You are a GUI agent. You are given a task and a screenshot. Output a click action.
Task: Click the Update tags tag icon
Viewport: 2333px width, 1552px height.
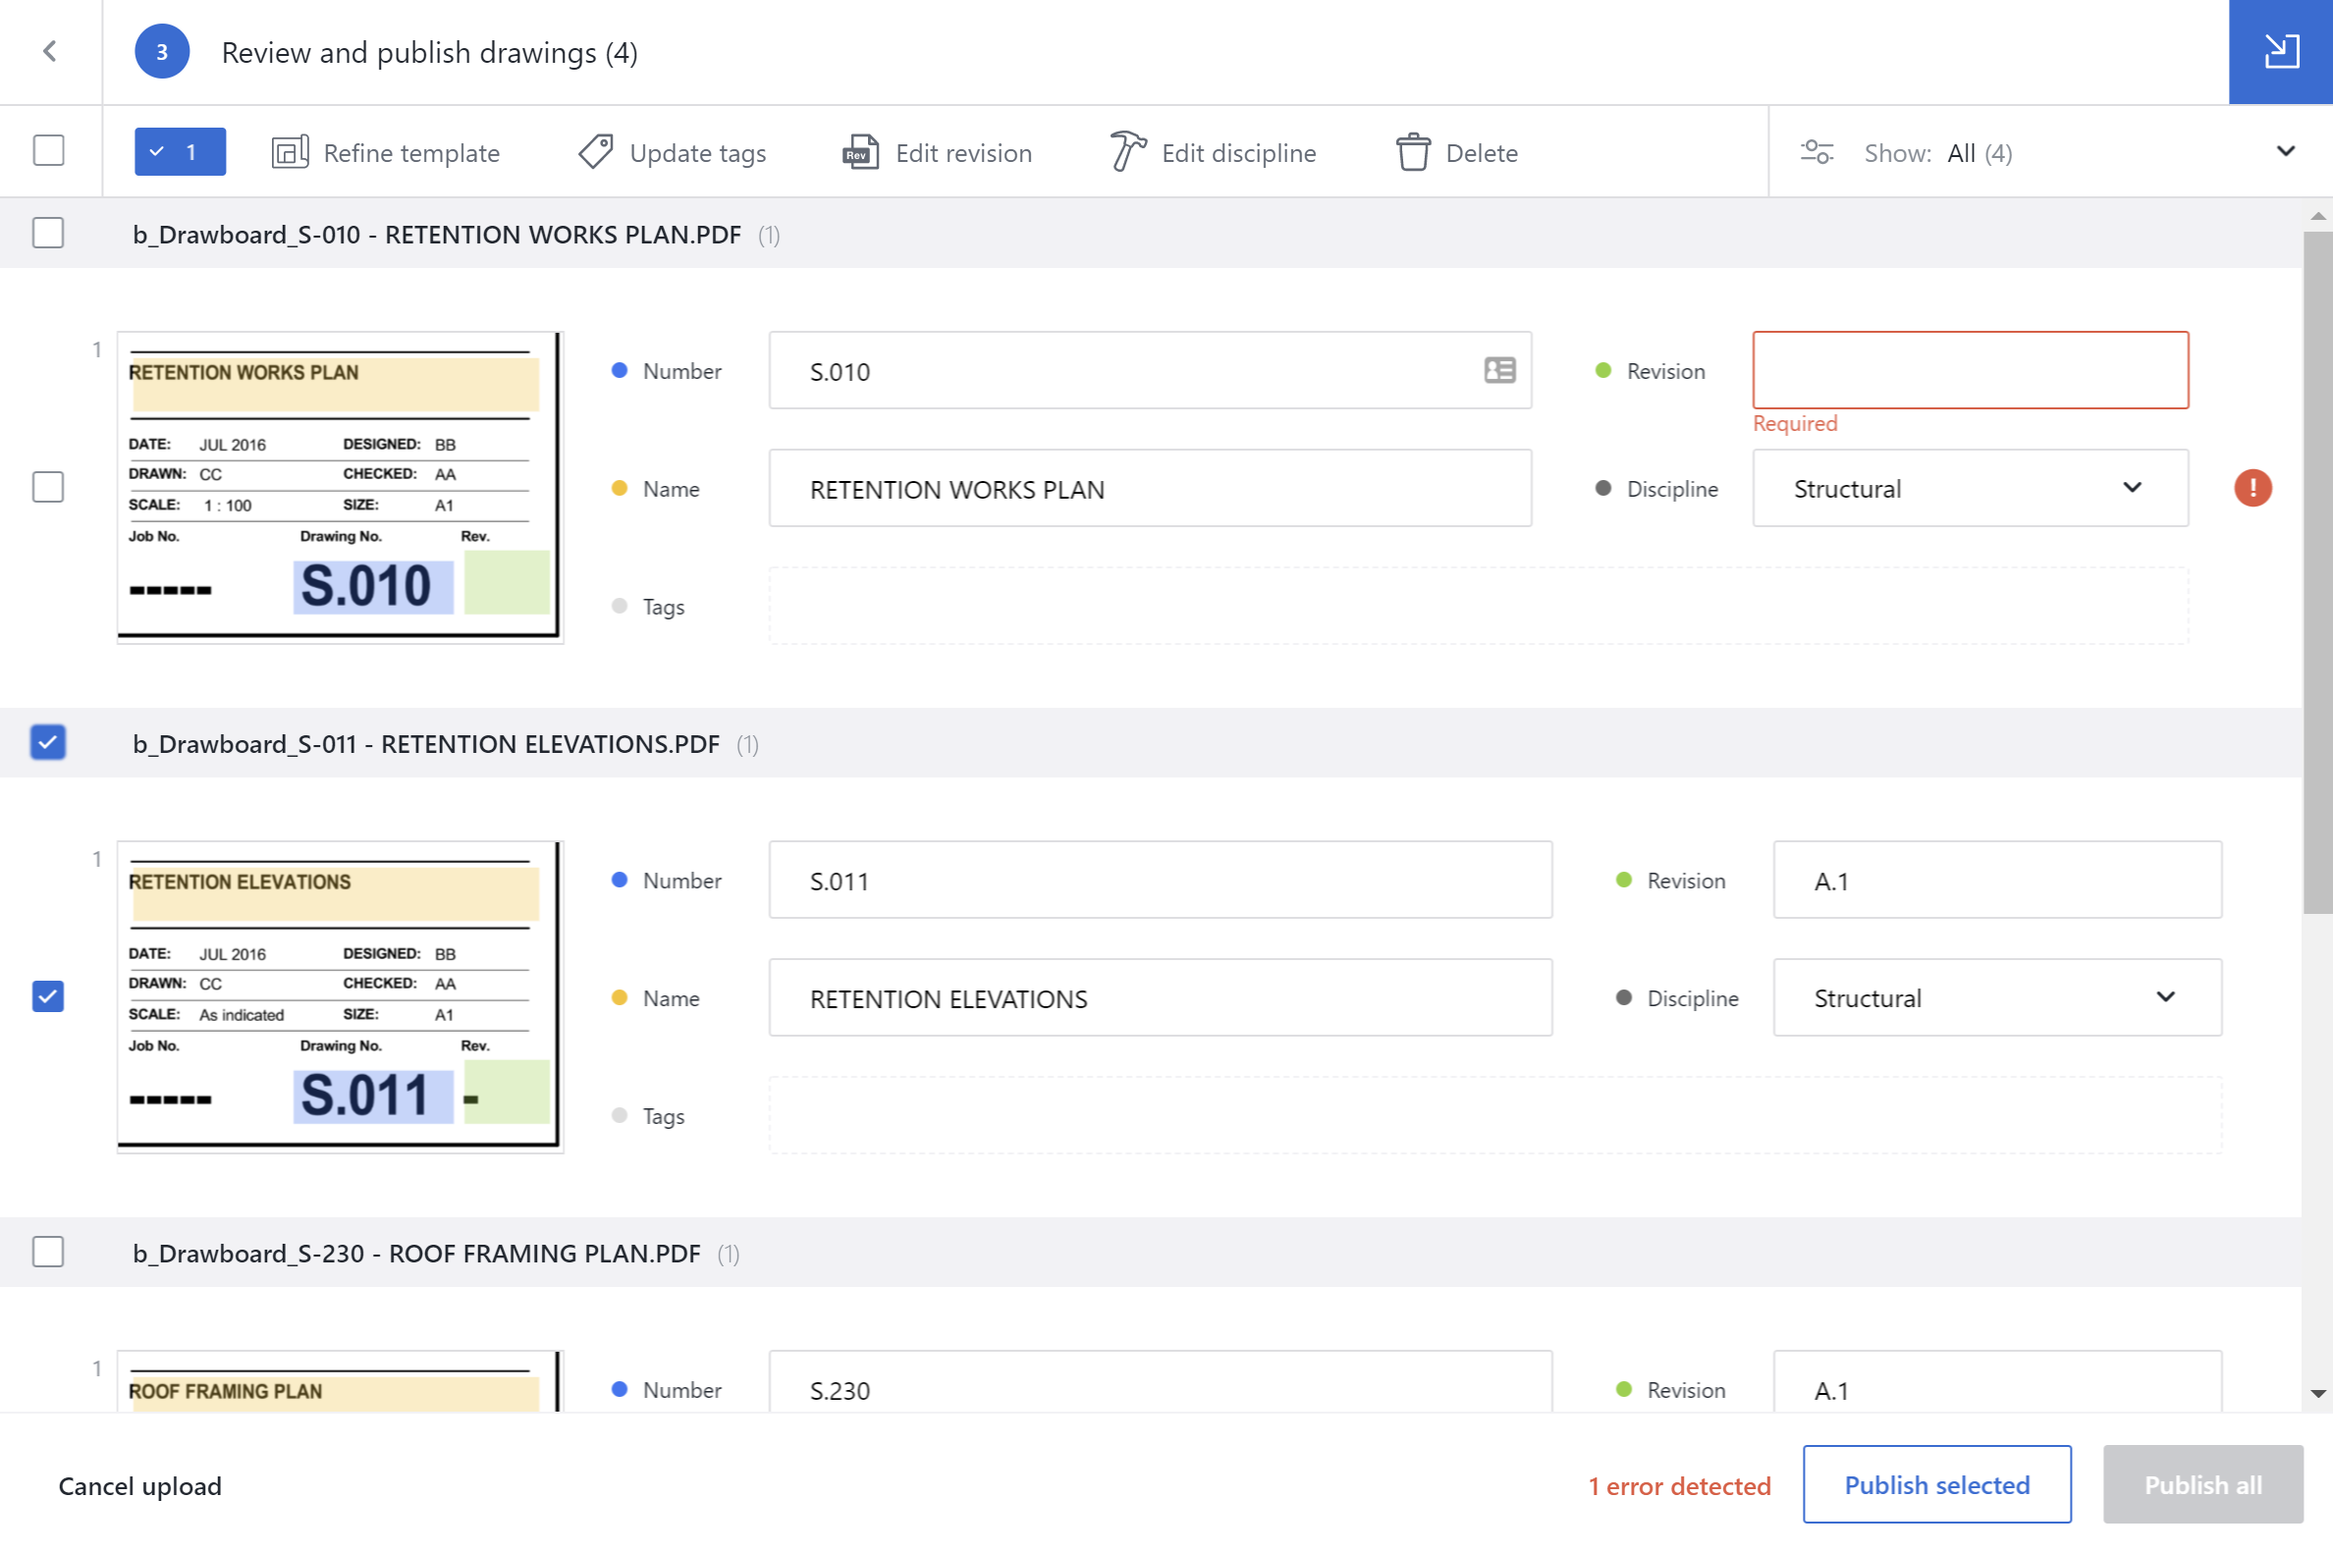(x=596, y=152)
